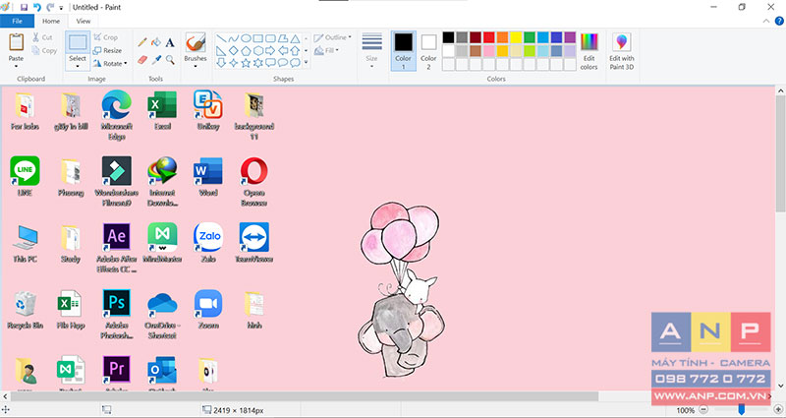Pick the Curve shape

coord(234,38)
